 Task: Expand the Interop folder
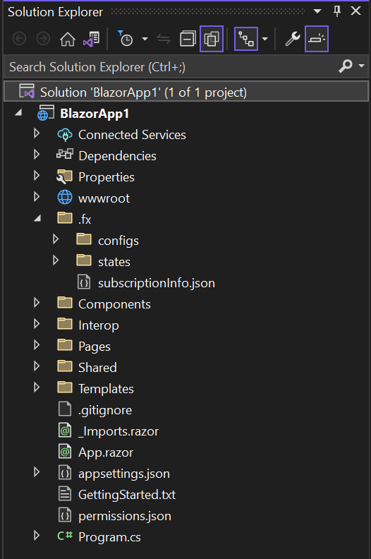click(37, 323)
